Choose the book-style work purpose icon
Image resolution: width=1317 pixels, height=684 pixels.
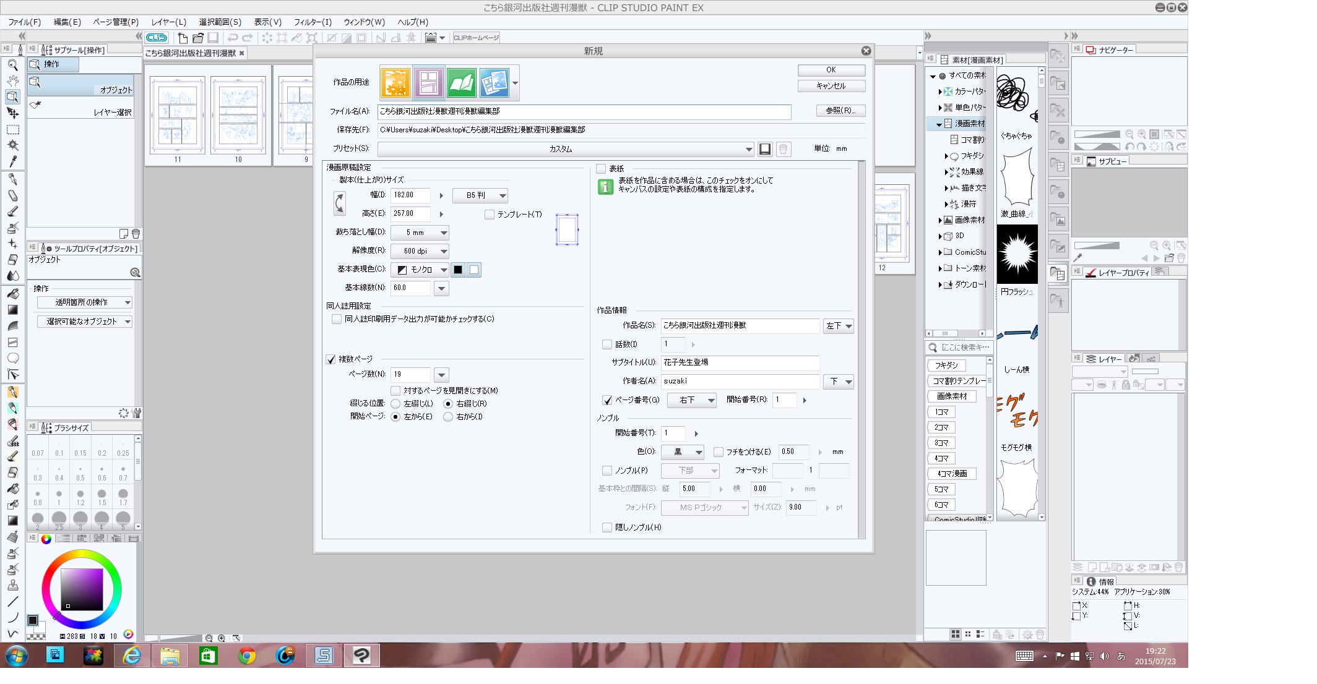coord(461,83)
